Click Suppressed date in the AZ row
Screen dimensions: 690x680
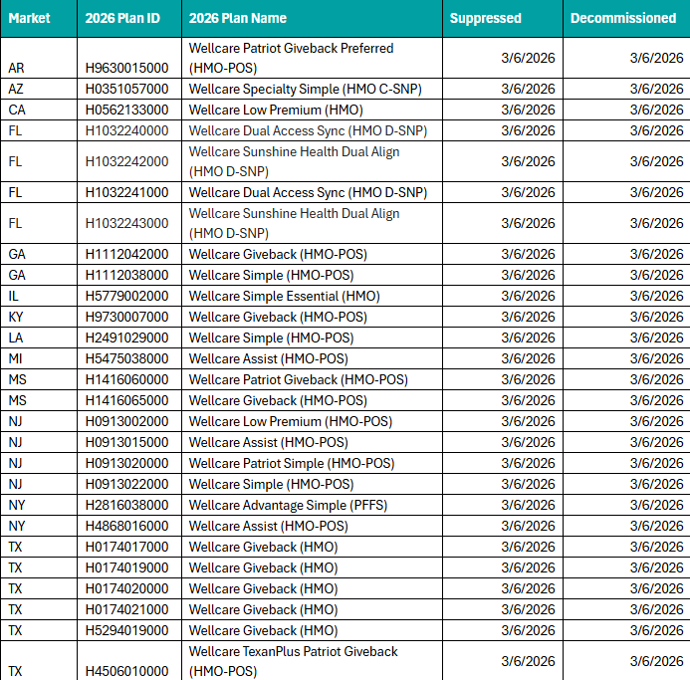(528, 89)
